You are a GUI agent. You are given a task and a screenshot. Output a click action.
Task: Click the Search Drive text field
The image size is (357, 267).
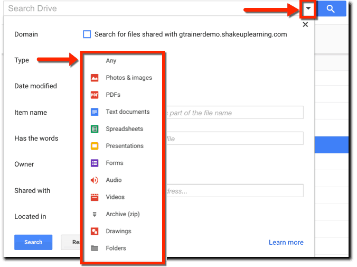[148, 8]
